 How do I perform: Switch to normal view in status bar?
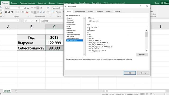point(142,94)
